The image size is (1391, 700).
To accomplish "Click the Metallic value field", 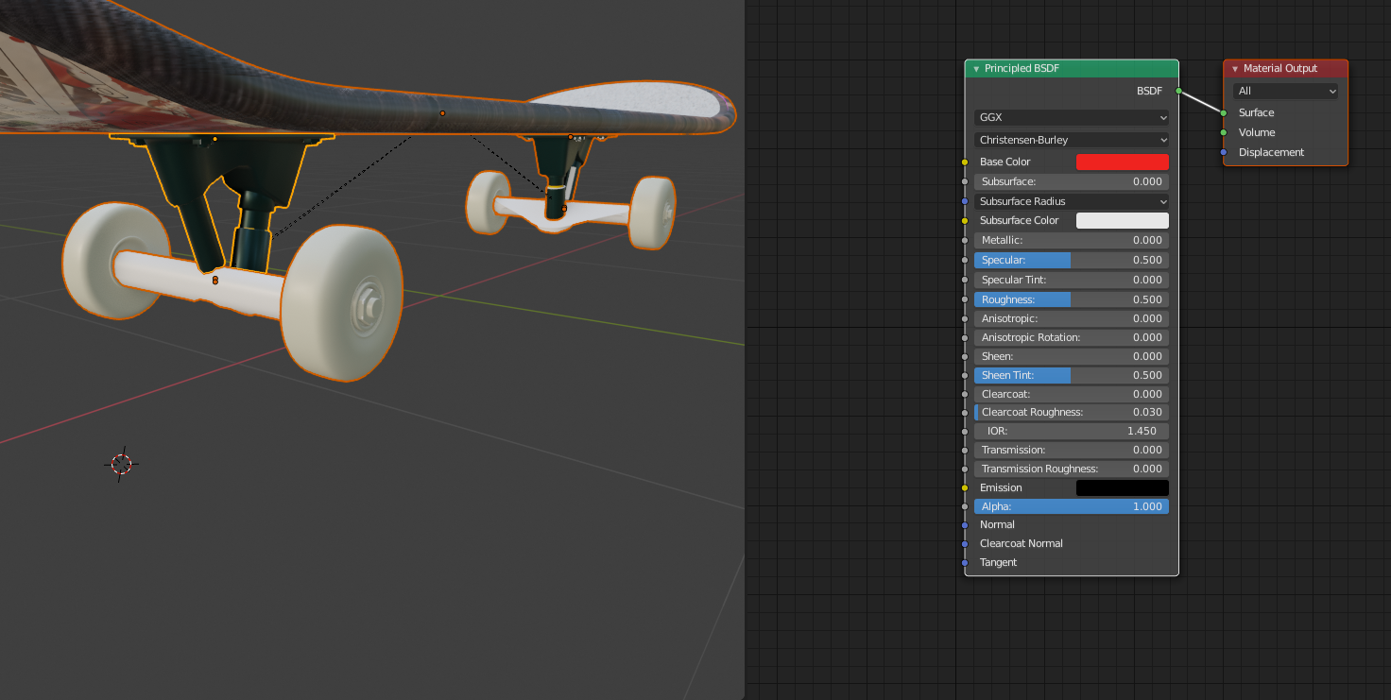I will point(1072,240).
